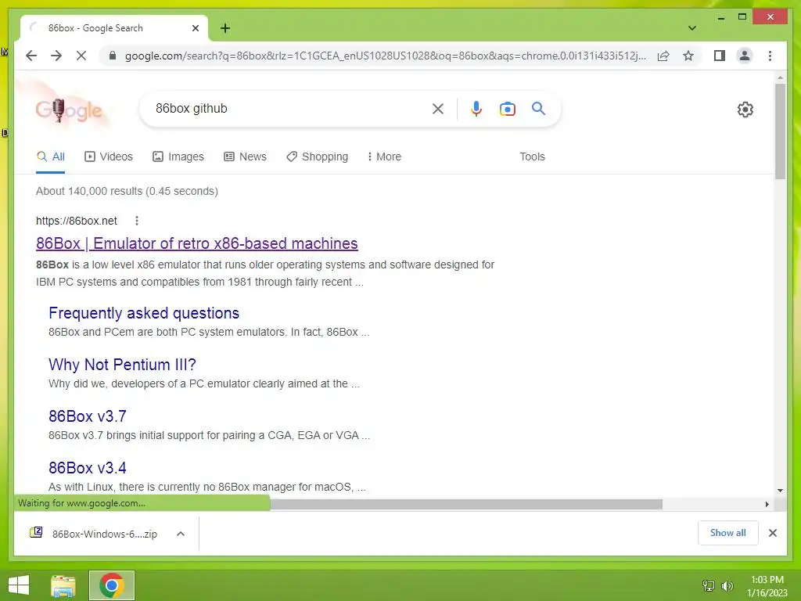Open Google quick settings via the gear icon
This screenshot has width=801, height=601.
pyautogui.click(x=745, y=110)
